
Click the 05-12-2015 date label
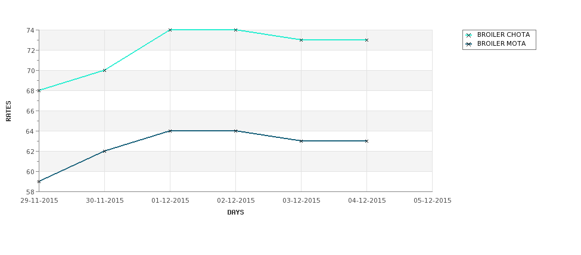point(433,201)
